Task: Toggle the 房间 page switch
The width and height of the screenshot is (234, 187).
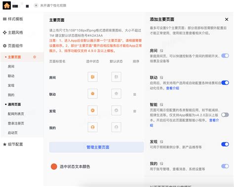Action: pos(225,56)
